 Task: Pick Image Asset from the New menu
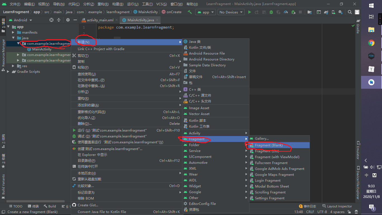215,108
